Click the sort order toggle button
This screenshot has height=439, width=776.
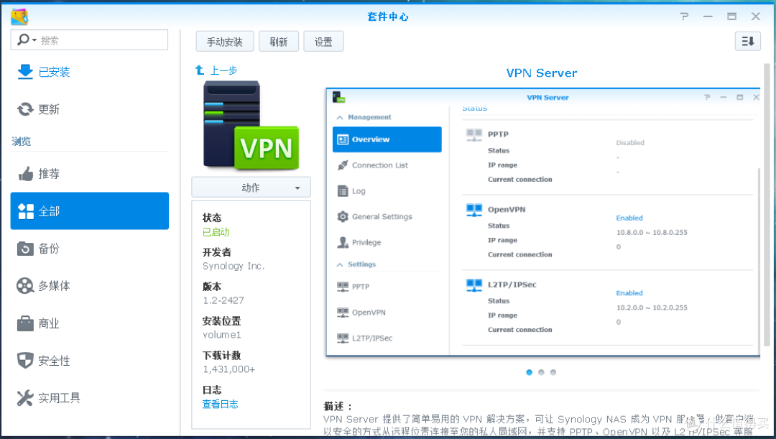pyautogui.click(x=748, y=41)
